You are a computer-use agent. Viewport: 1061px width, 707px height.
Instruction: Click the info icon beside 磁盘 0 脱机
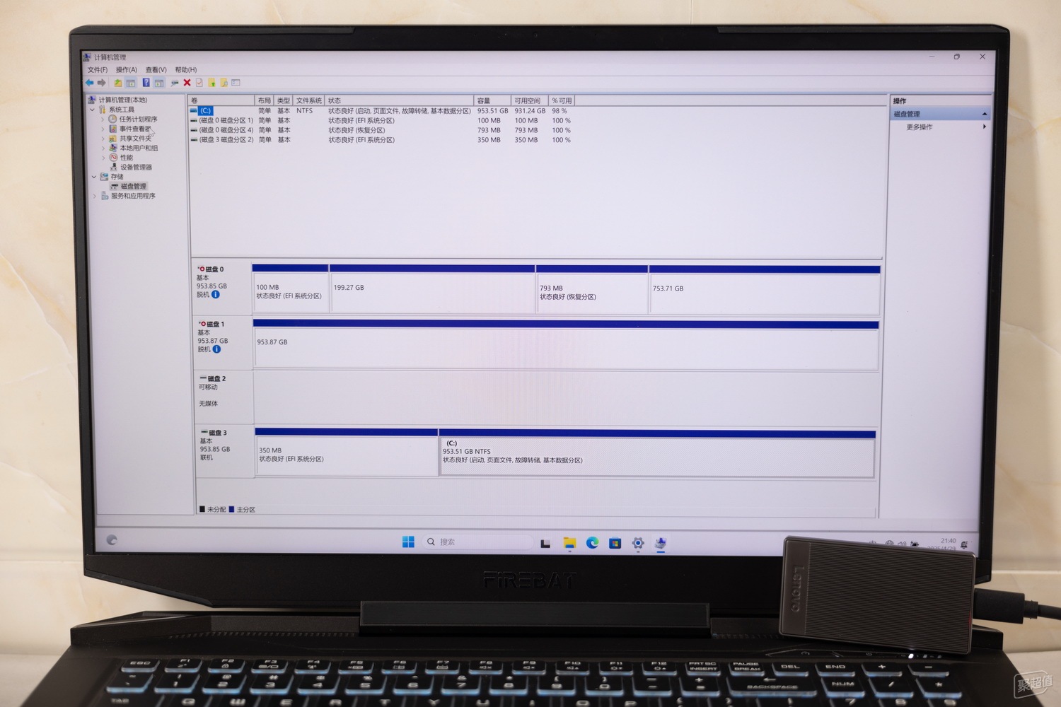tap(216, 294)
